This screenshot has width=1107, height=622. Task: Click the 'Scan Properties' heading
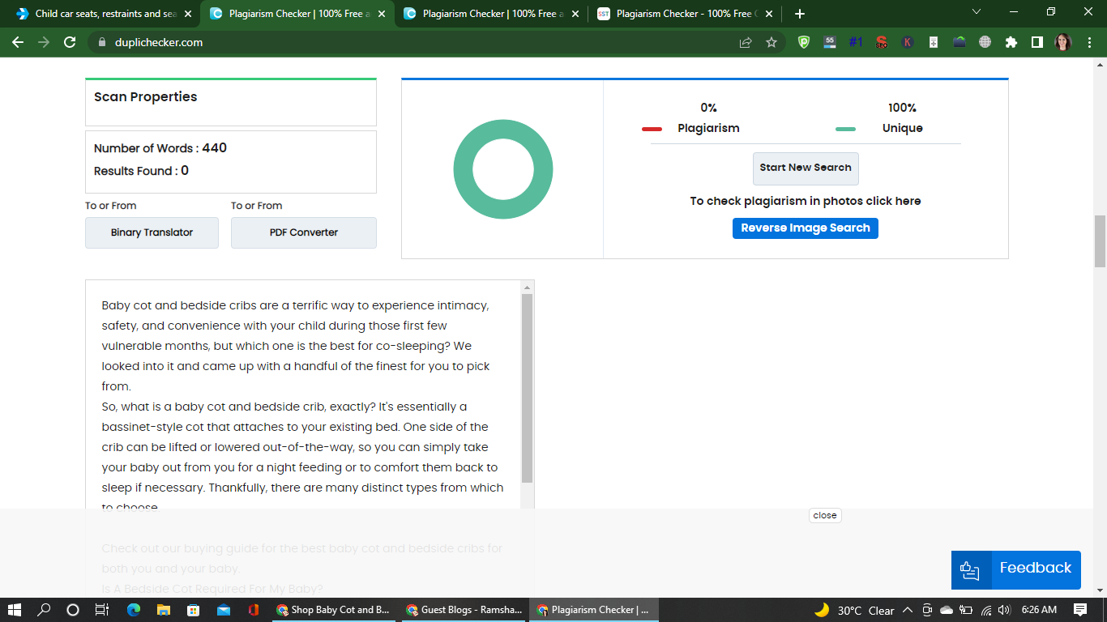coord(146,97)
